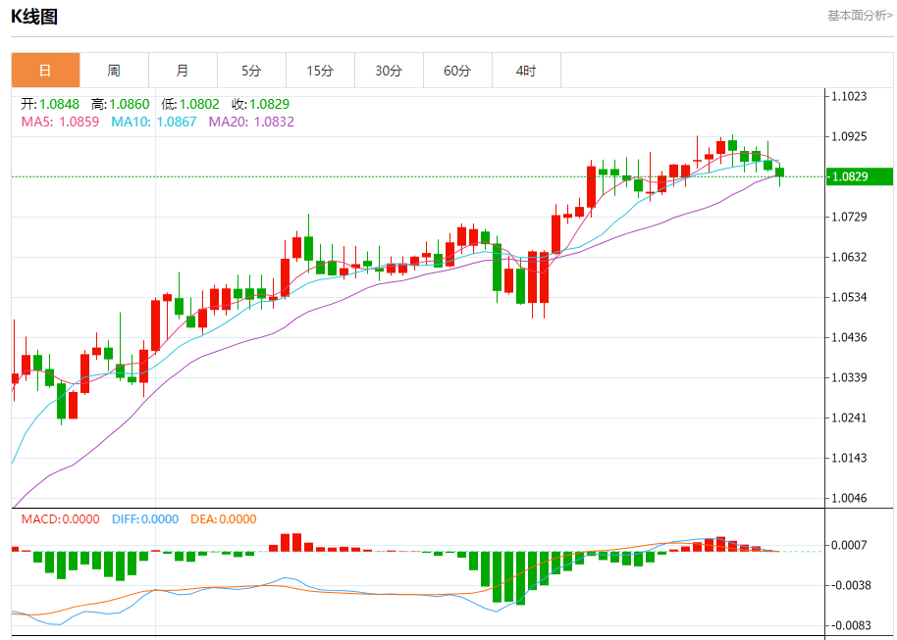Click the -0.0038 MACD axis label
The height and width of the screenshot is (640, 897).
(x=850, y=585)
